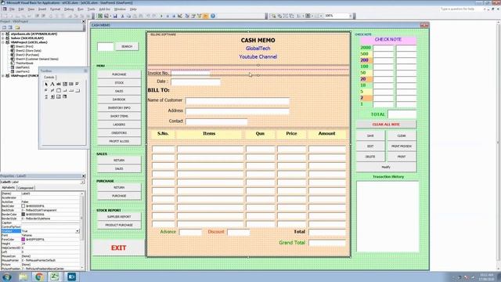Click the Grand Total text field
Screen dimensions: 501x282
pyautogui.click(x=327, y=243)
